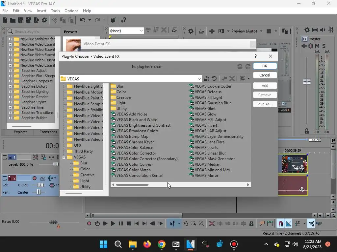Open Google Chrome from Windows taskbar
Image resolution: width=337 pixels, height=252 pixels.
[x=161, y=244]
